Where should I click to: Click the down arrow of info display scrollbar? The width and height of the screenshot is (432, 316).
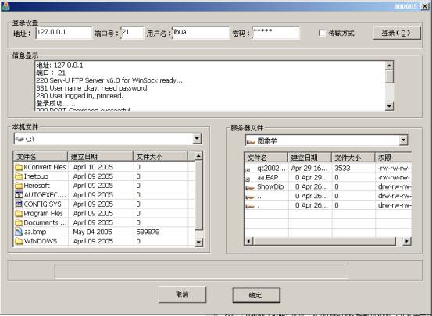[389, 106]
